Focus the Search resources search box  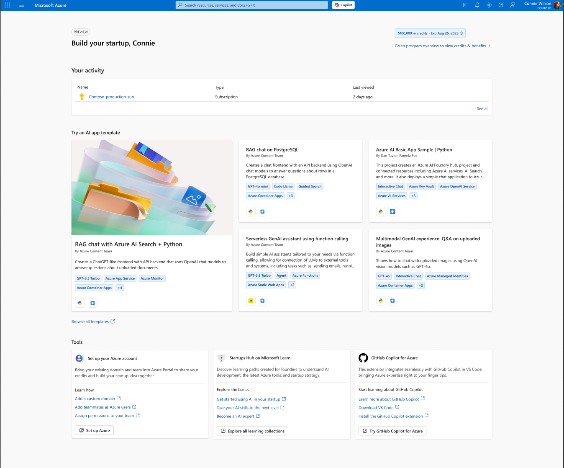[252, 5]
